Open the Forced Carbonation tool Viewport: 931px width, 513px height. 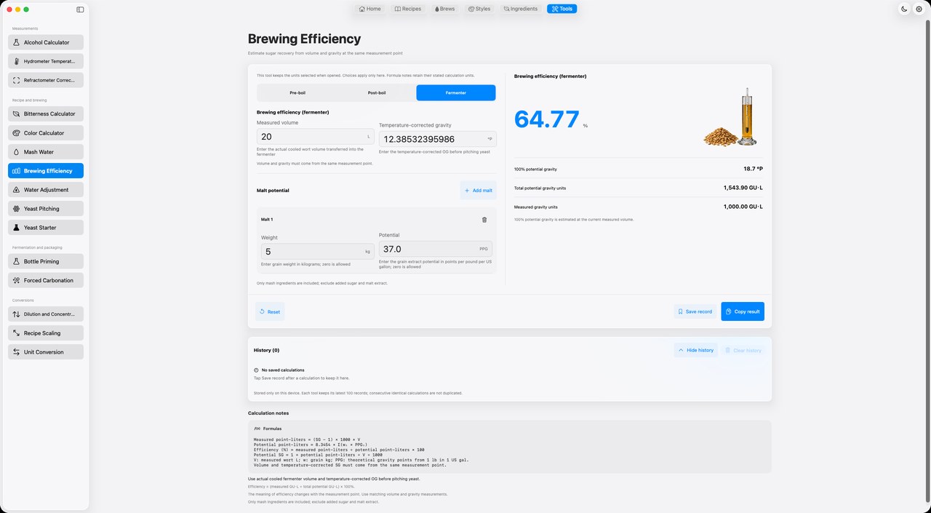pos(46,280)
